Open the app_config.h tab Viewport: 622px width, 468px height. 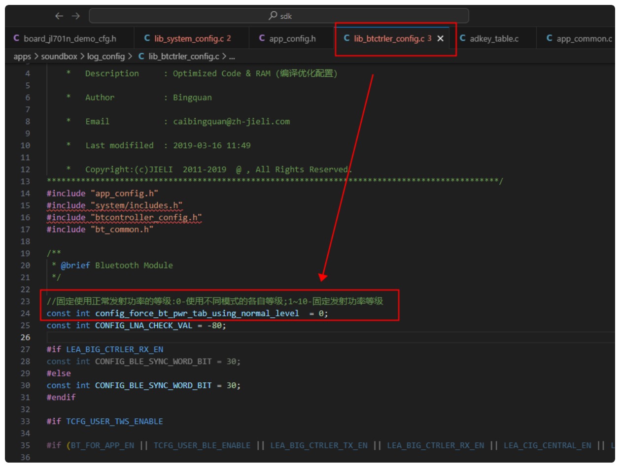(292, 38)
